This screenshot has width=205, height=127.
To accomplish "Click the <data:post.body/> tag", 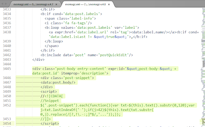I will [x=58, y=82].
